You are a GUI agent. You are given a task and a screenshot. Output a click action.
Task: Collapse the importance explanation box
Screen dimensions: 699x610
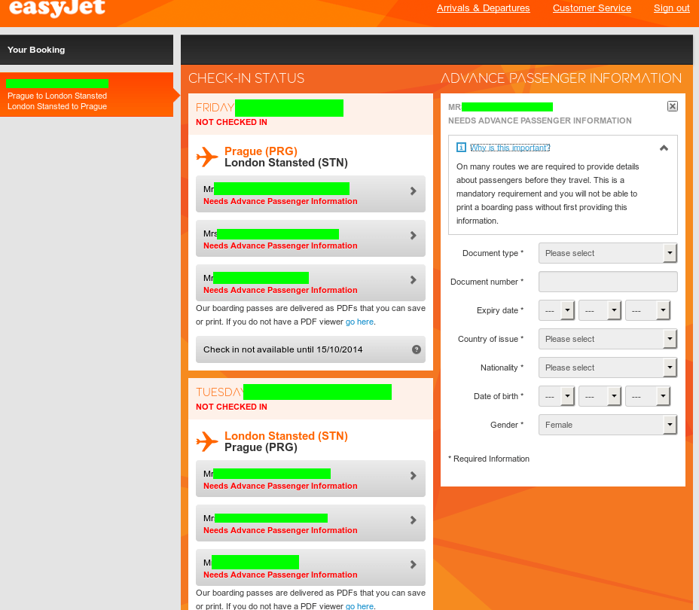(664, 149)
